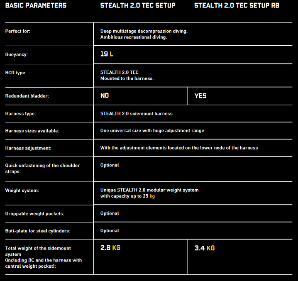Click 'STEALTH 2.0 sidemount harness' text

point(136,113)
